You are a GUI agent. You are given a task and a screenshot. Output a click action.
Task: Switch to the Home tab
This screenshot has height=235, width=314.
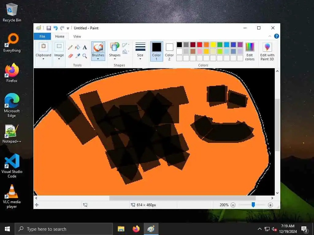60,36
